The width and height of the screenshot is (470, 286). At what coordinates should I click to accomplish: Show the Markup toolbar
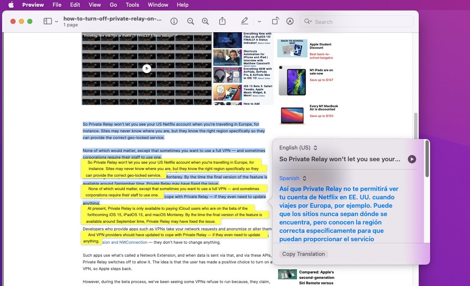pos(290,21)
